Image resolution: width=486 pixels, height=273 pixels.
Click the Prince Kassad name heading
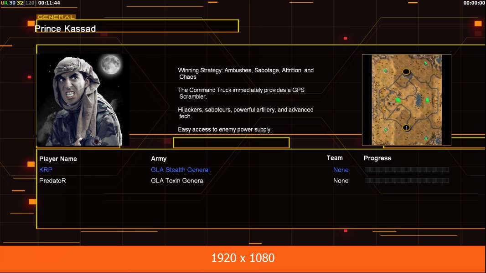pyautogui.click(x=65, y=29)
